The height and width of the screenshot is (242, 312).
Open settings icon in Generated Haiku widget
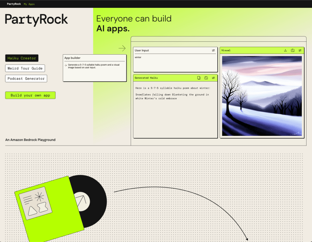(x=213, y=78)
